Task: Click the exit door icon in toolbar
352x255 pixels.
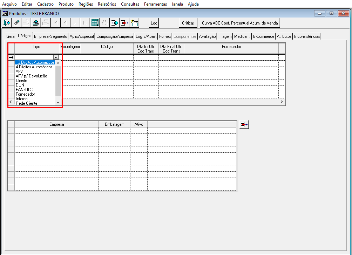Action: (7, 23)
